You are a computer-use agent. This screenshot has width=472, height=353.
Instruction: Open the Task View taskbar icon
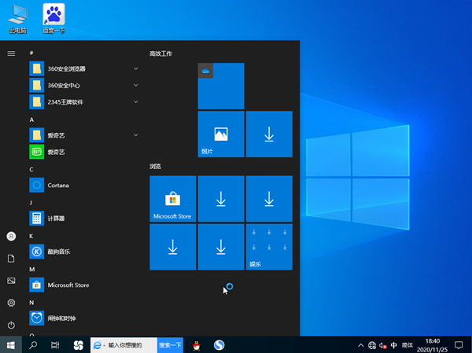(x=55, y=344)
